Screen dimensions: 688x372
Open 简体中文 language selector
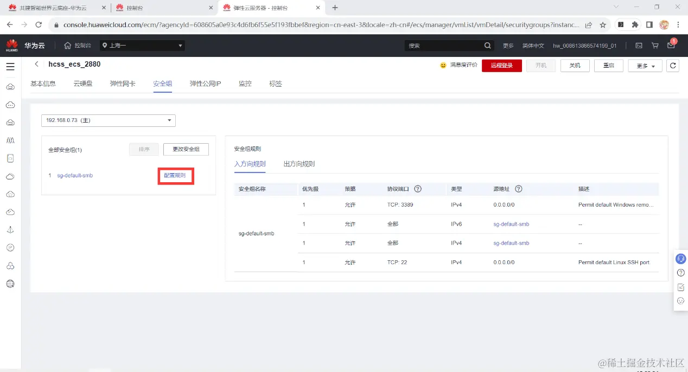(x=533, y=46)
